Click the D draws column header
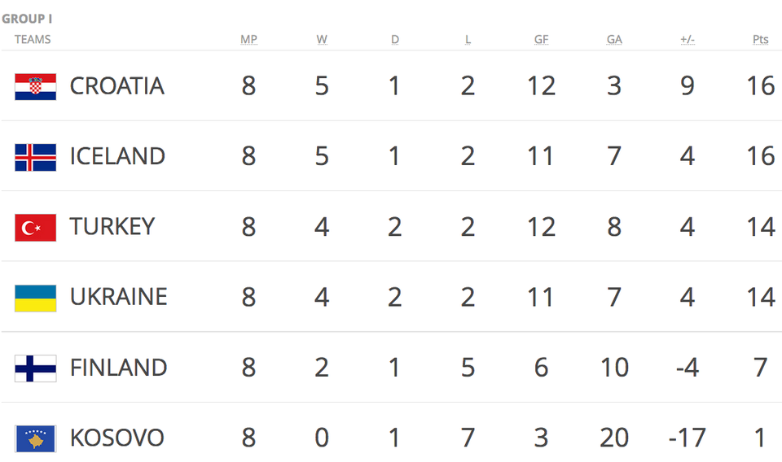Image resolution: width=782 pixels, height=462 pixels. coord(394,39)
